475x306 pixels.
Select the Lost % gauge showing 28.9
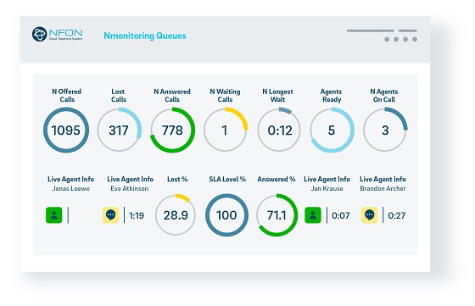point(176,215)
